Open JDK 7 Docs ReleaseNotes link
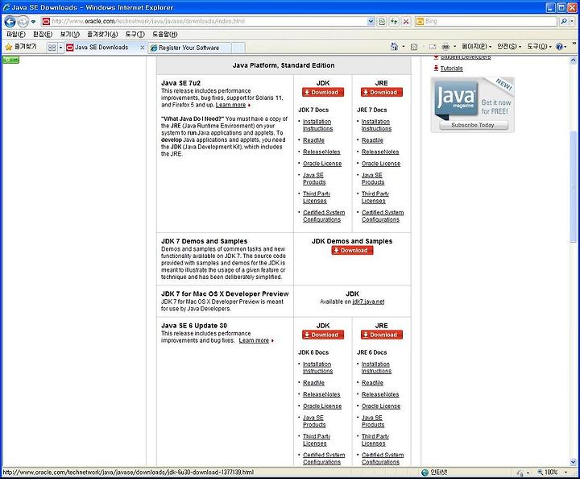The width and height of the screenshot is (580, 479). tap(321, 152)
